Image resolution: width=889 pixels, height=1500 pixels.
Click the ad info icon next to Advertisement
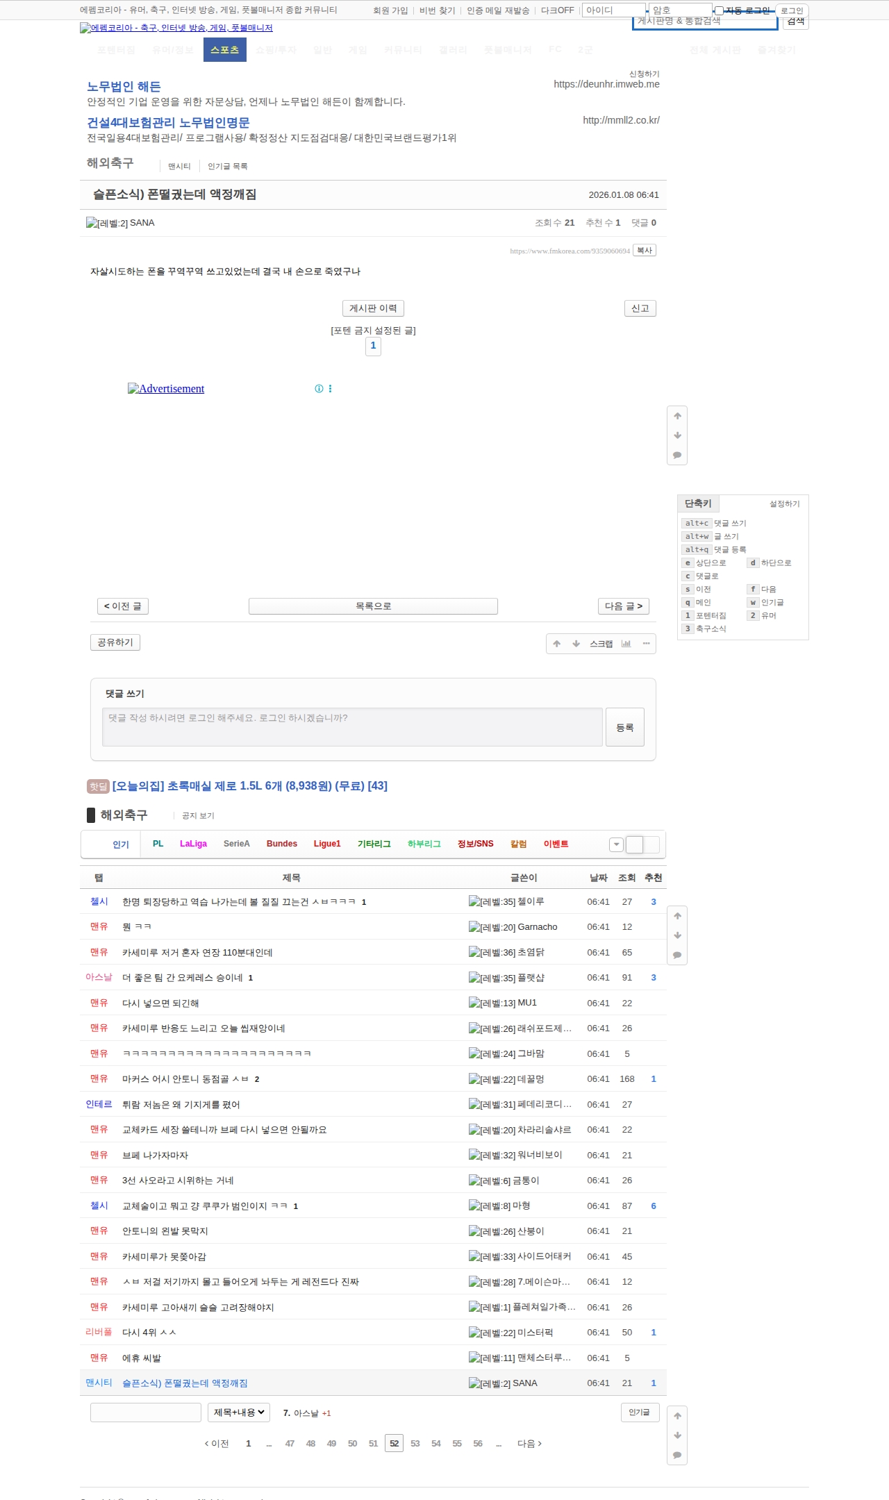(x=319, y=389)
